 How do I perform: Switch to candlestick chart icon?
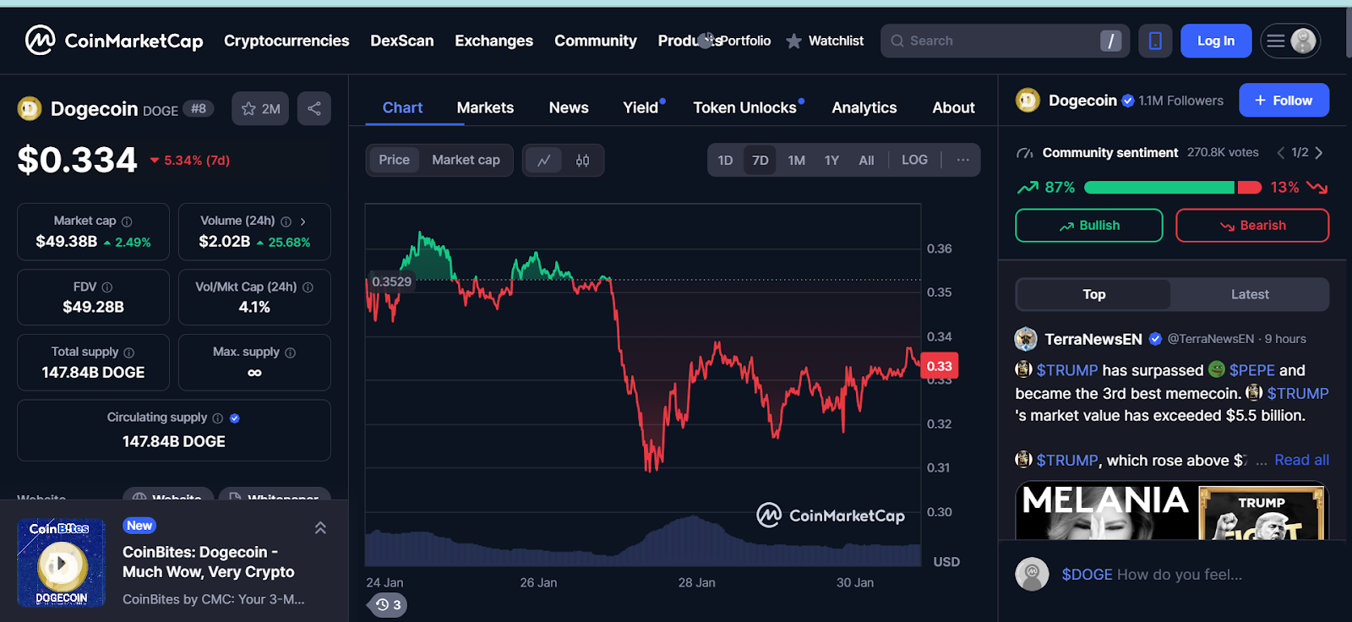point(582,161)
